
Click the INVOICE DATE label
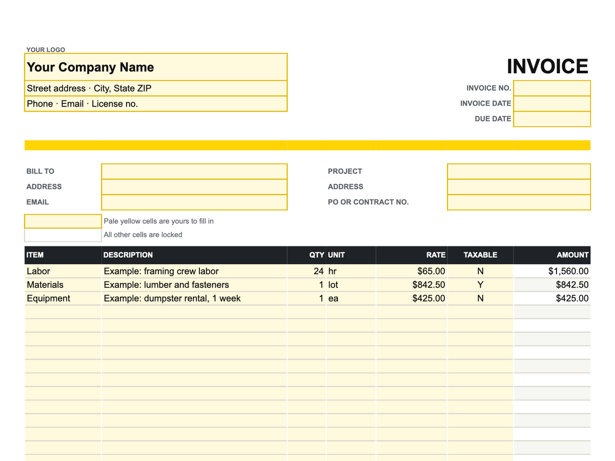(486, 103)
